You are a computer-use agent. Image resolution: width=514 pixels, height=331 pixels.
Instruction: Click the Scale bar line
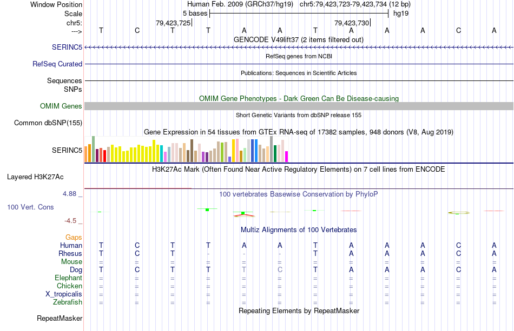click(299, 13)
